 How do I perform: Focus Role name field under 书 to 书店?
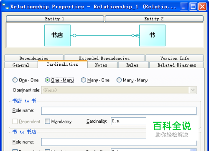[119, 142]
